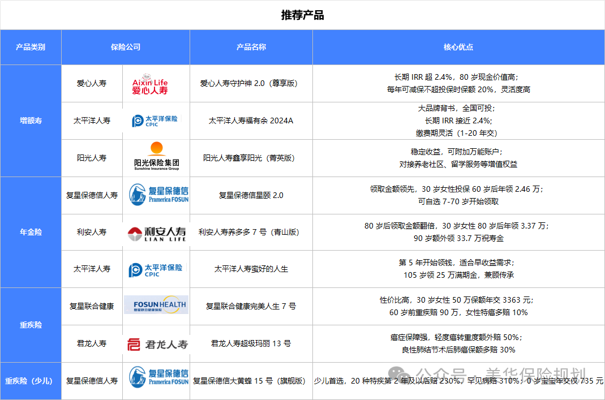This screenshot has width=605, height=400.
Task: Select the 产品类别 column header
Action: [x=31, y=47]
